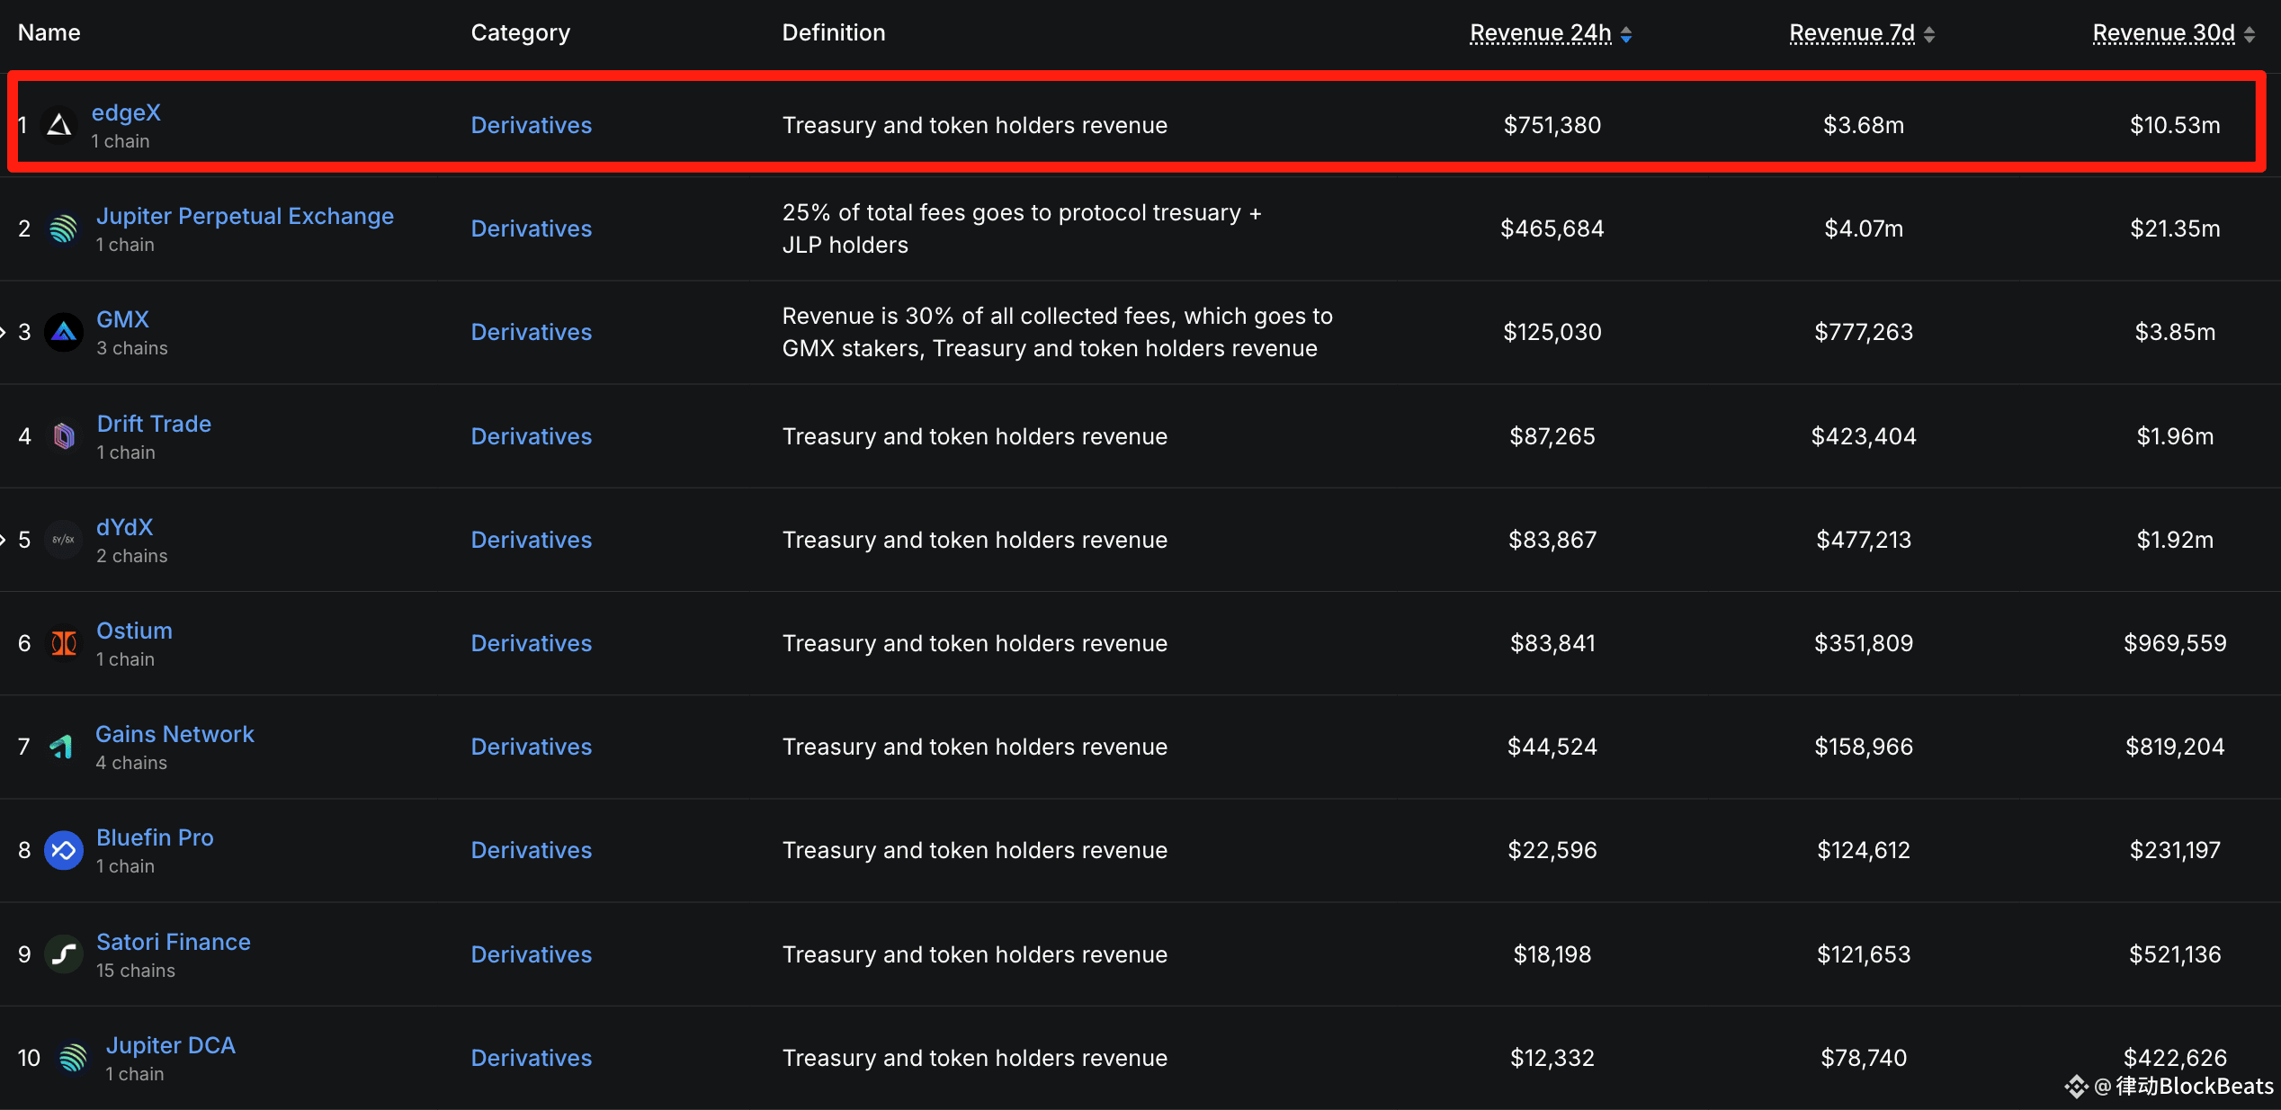Image resolution: width=2281 pixels, height=1110 pixels.
Task: Open the edgeX protocol link
Action: click(x=126, y=112)
